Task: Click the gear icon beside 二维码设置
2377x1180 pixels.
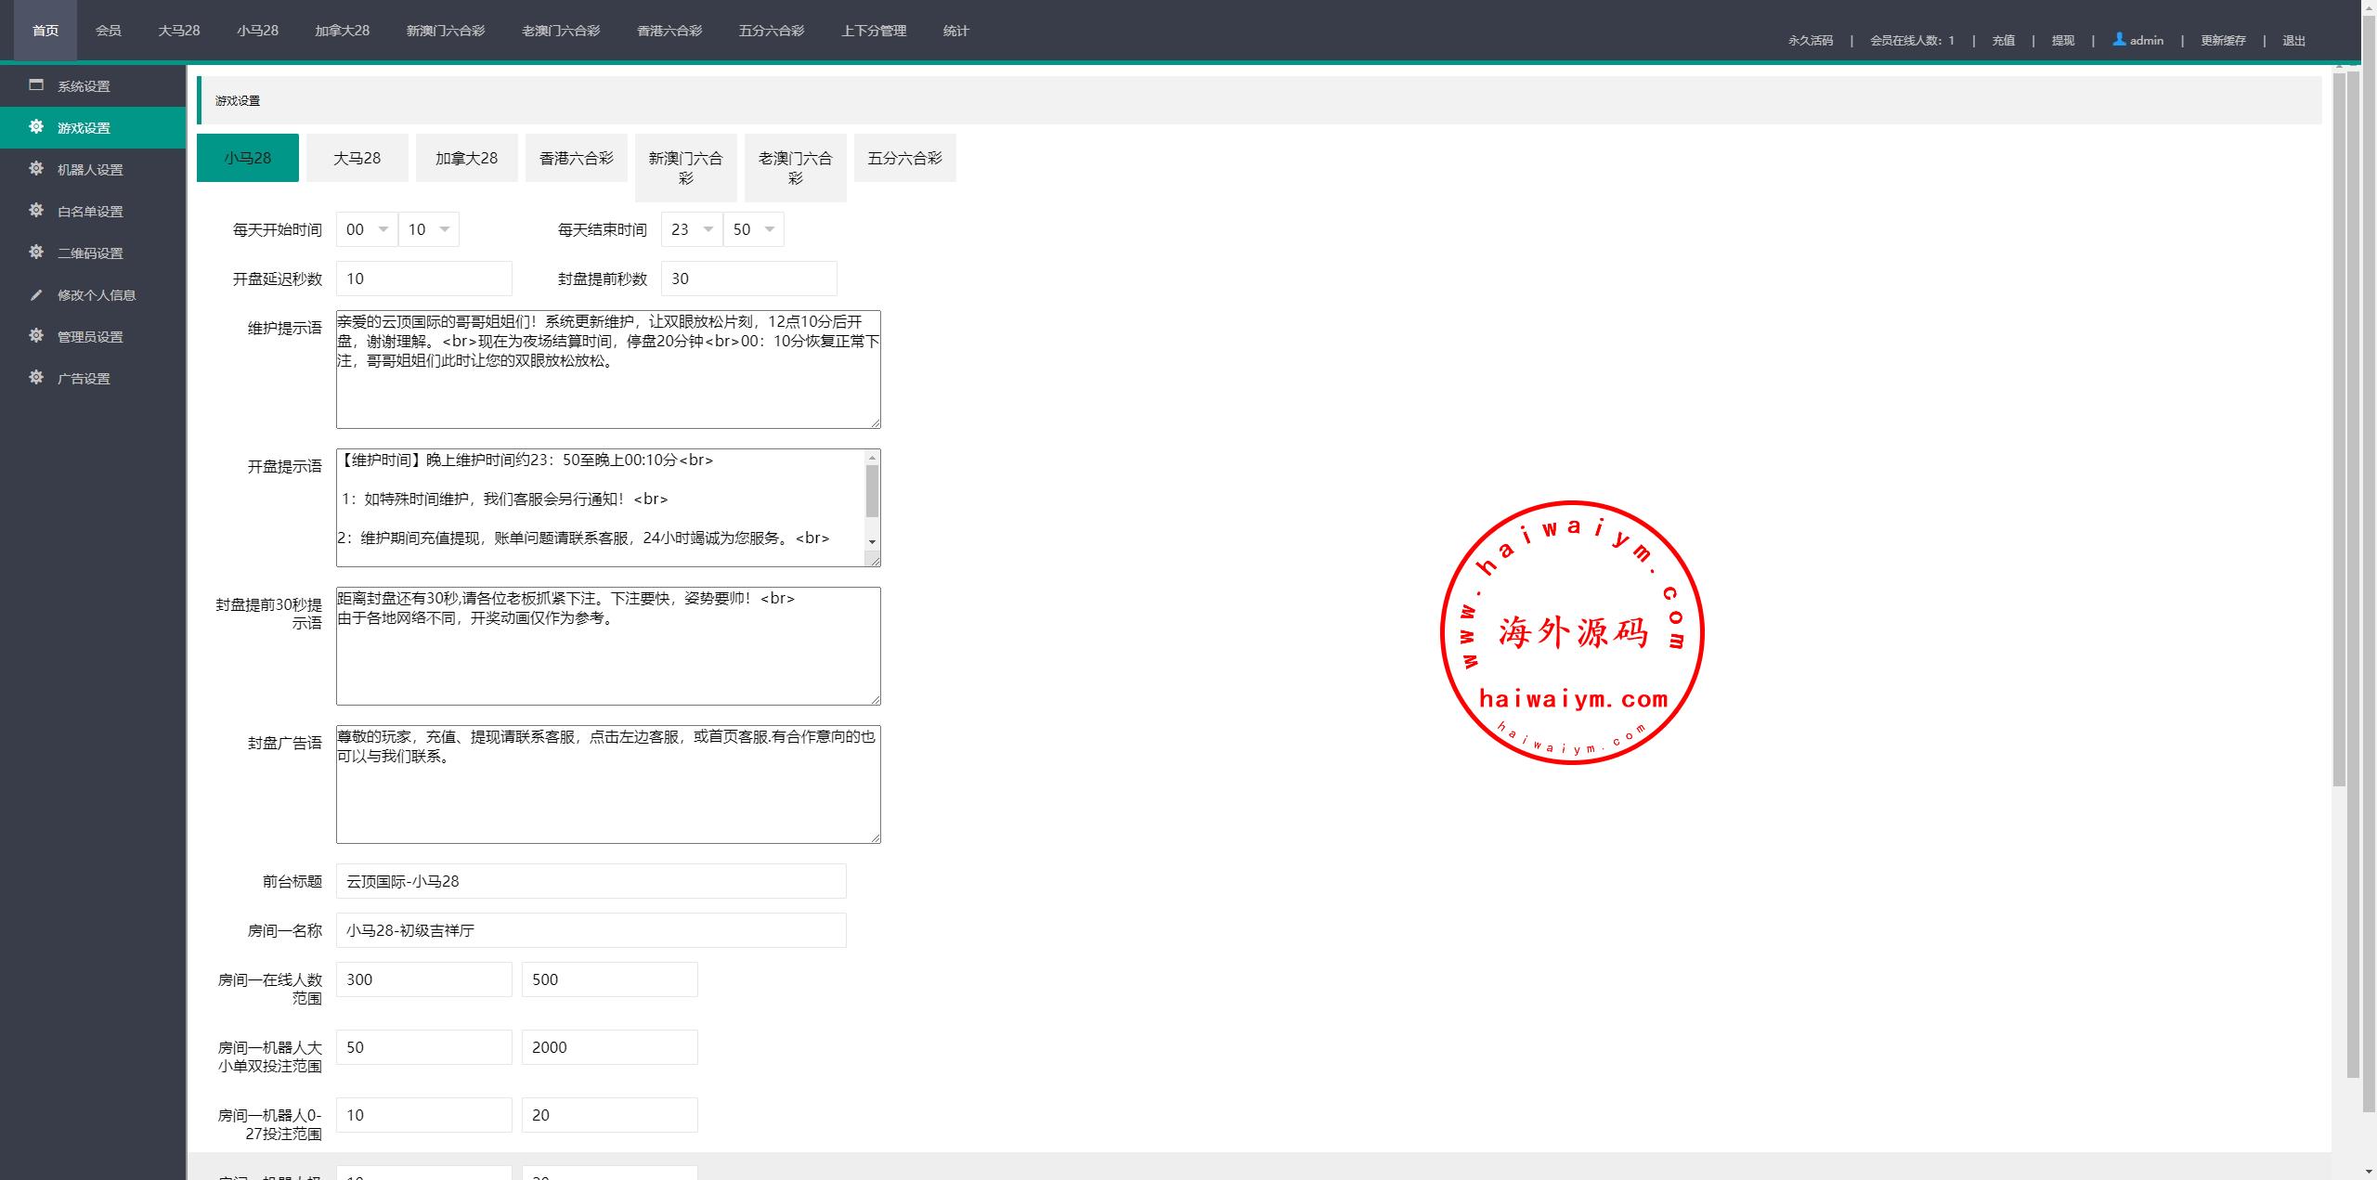Action: click(x=36, y=252)
